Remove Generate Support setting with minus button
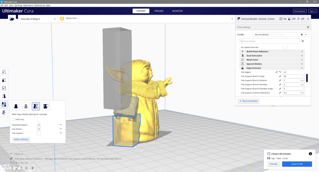Image resolution: width=319 pixels, height=172 pixels. (x=61, y=125)
